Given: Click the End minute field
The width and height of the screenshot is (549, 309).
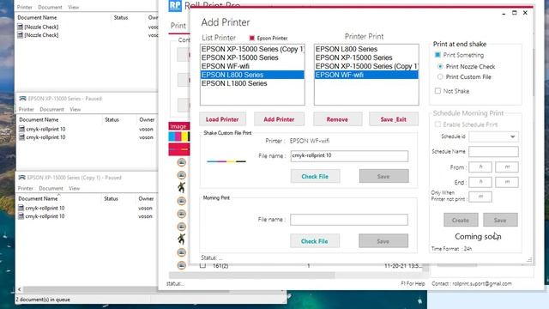Looking at the screenshot, I should (x=507, y=182).
